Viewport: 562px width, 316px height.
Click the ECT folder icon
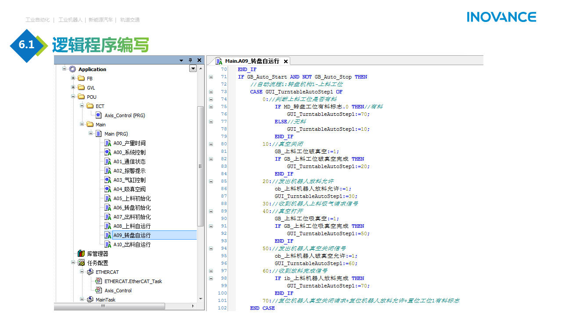click(x=90, y=106)
